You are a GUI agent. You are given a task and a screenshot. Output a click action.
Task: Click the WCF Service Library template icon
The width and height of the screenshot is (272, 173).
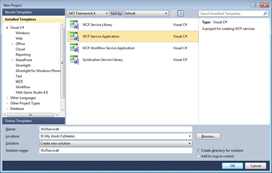74,25
